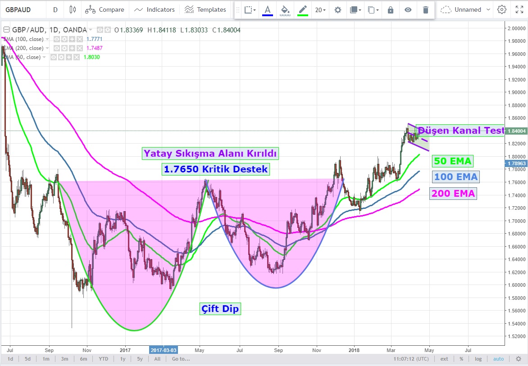Viewport: 528px width, 366px height.
Task: Enter fullscreen mode with the expand icon
Action: coord(519,9)
